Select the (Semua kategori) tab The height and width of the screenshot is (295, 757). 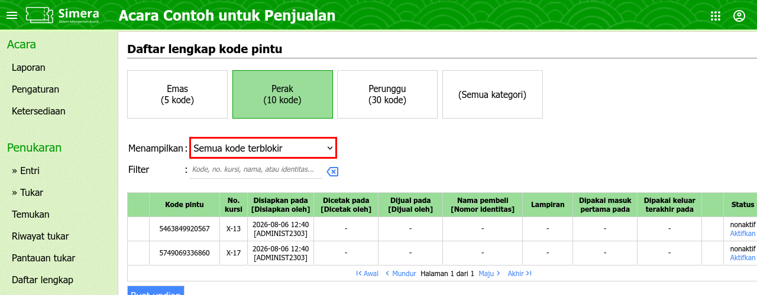click(x=493, y=94)
